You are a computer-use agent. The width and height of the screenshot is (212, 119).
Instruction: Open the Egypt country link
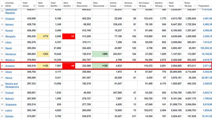coord(9,48)
